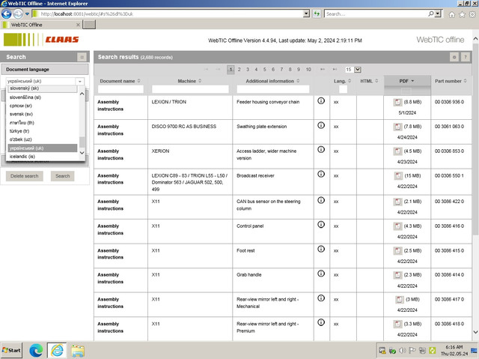Image resolution: width=479 pixels, height=359 pixels.
Task: Click the browser Back arrow
Action: (7, 13)
